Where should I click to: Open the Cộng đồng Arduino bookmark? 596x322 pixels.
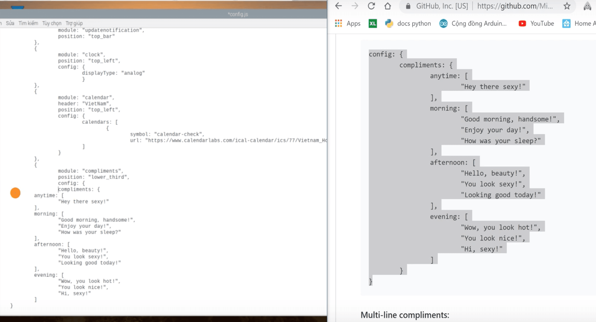point(473,24)
